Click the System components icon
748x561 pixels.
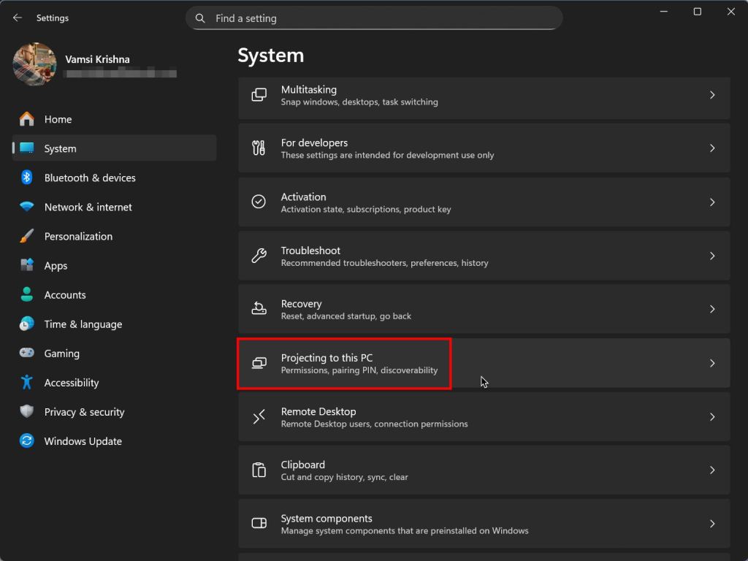click(259, 523)
